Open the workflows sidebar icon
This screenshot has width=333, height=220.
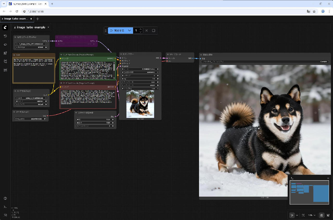(x=5, y=61)
